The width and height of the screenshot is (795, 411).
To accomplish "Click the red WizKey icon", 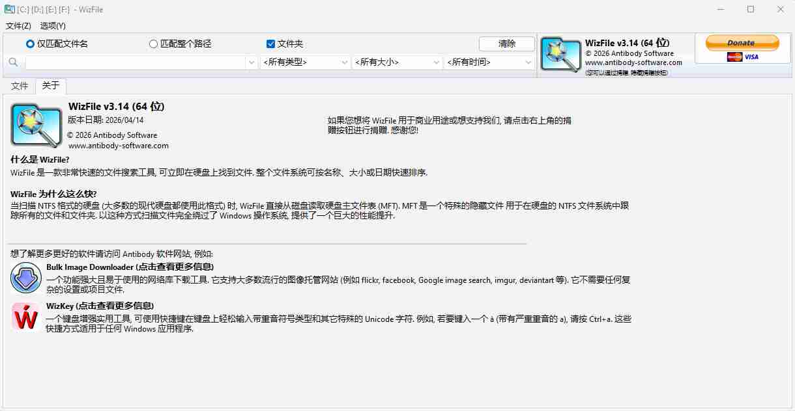I will pyautogui.click(x=26, y=317).
